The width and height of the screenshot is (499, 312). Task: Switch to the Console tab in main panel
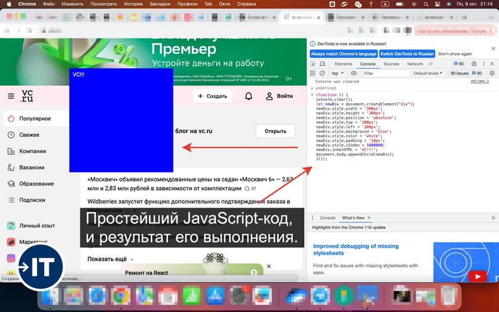pyautogui.click(x=368, y=64)
